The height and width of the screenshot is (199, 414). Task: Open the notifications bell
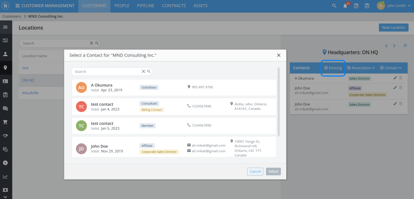click(x=345, y=6)
